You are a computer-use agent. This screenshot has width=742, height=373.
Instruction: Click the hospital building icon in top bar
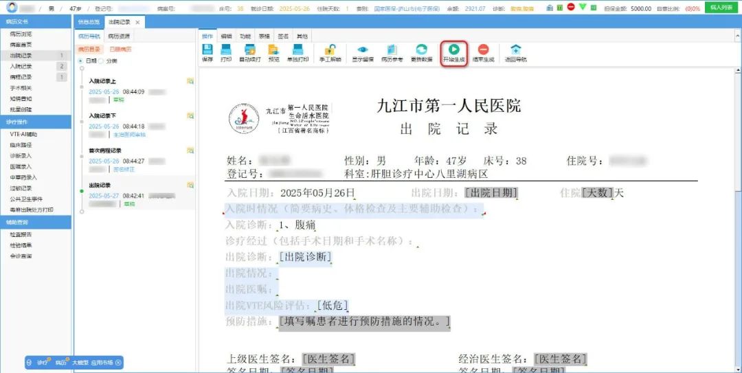point(550,8)
